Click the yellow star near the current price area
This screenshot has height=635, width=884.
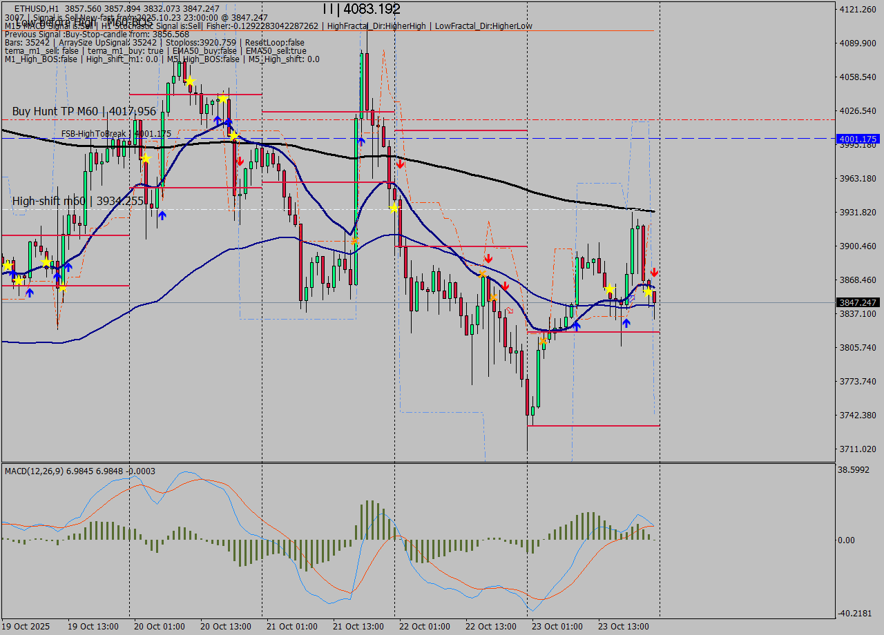coord(648,292)
